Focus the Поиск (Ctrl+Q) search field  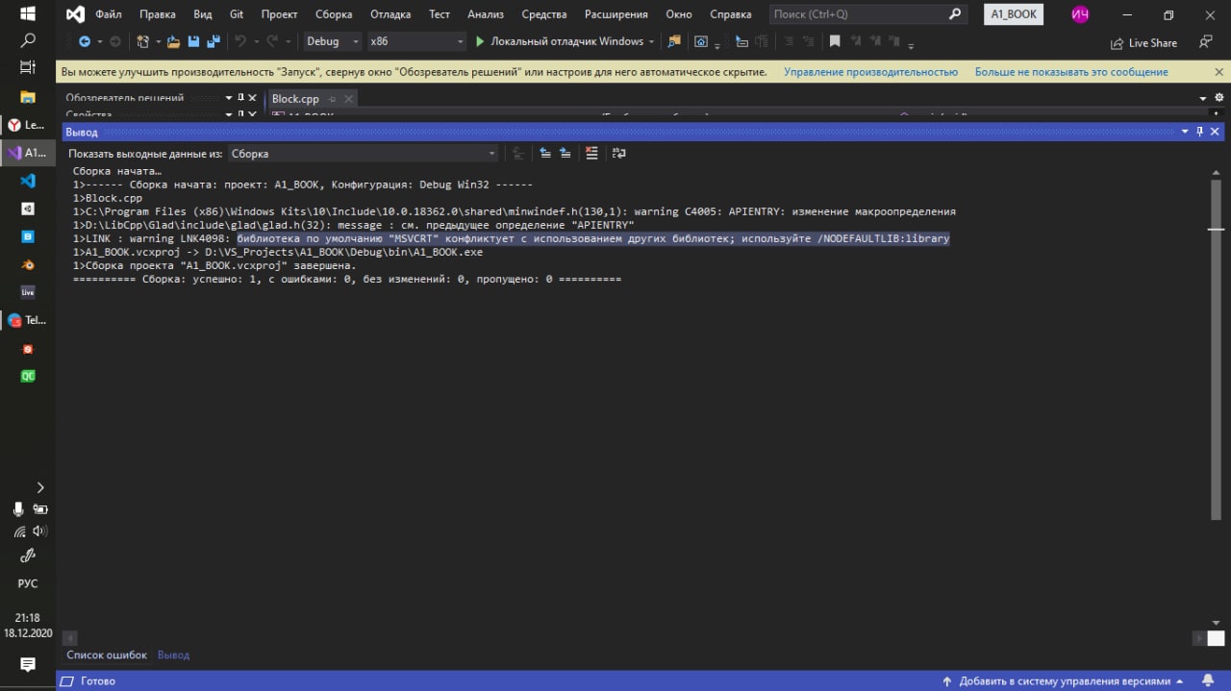pyautogui.click(x=867, y=14)
